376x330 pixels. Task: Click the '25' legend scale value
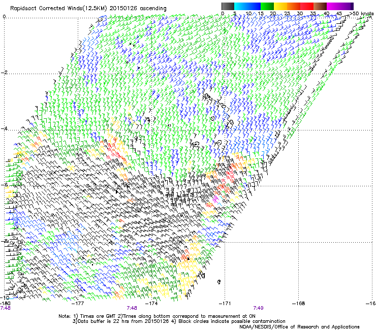pos(287,14)
